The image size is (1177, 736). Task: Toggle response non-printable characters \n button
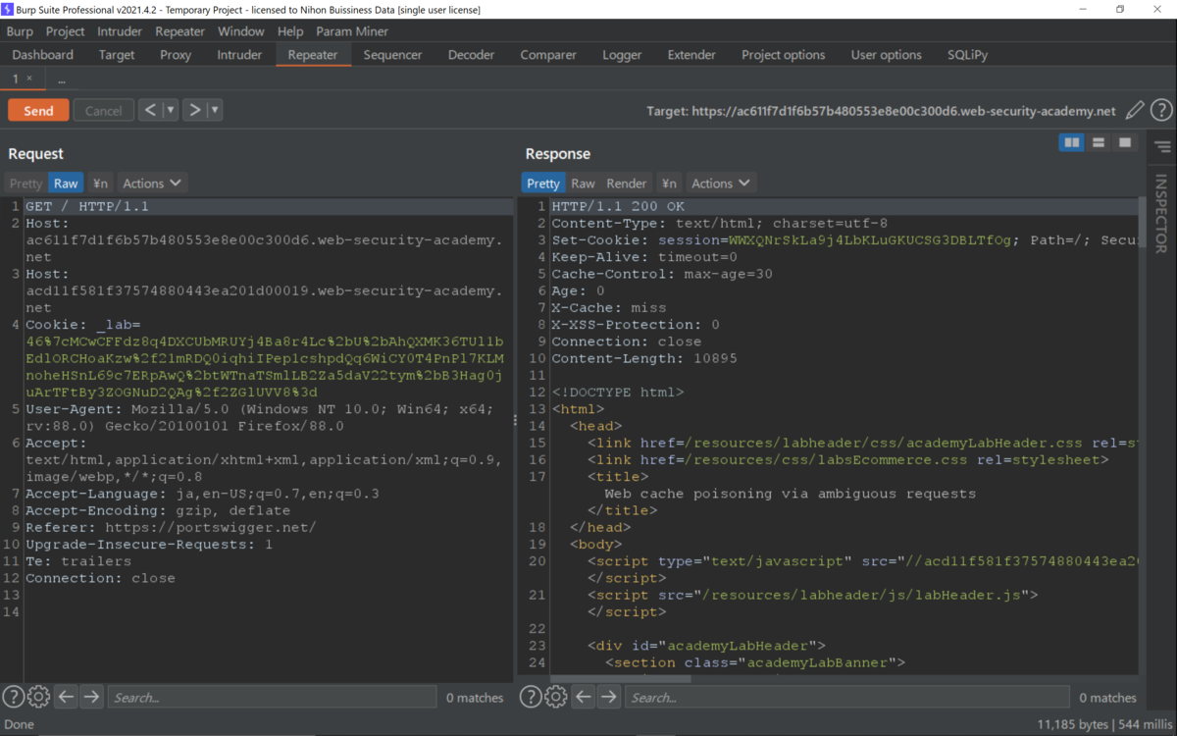coord(669,184)
